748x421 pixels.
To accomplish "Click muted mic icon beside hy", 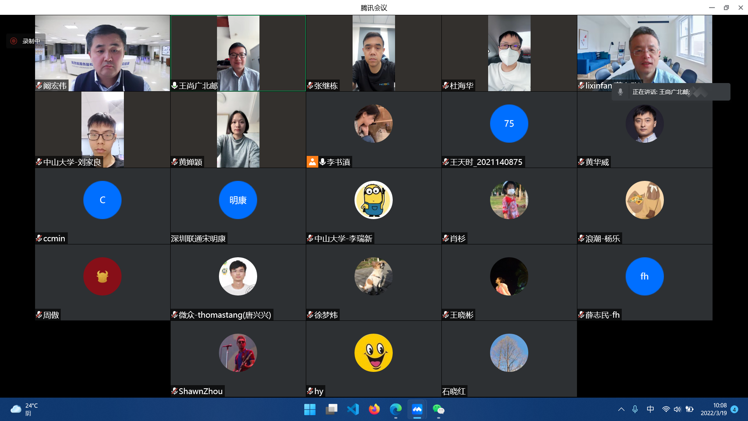I will pyautogui.click(x=310, y=391).
